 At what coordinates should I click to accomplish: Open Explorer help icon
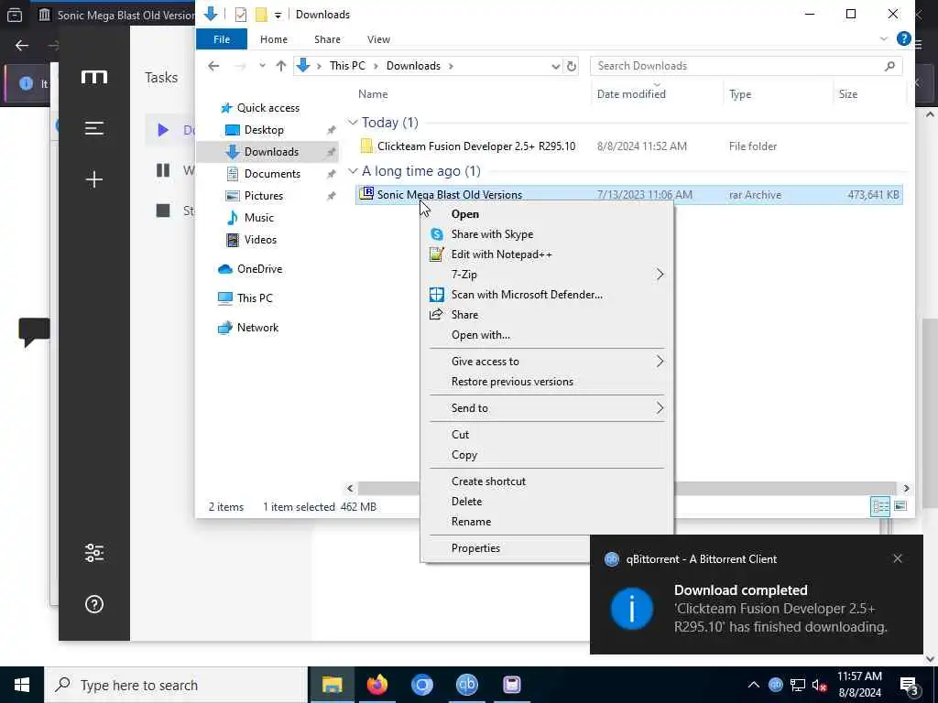pos(903,38)
